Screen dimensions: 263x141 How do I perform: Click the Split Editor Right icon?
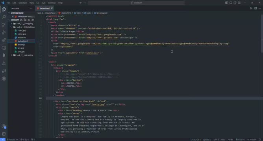pos(256,8)
